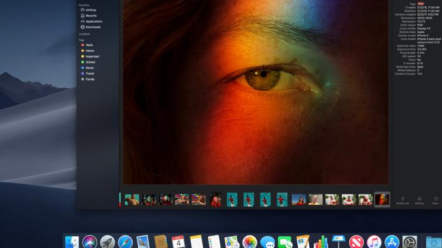Select the woman against blue sky thumbnail
The height and width of the screenshot is (248, 442).
(299, 200)
